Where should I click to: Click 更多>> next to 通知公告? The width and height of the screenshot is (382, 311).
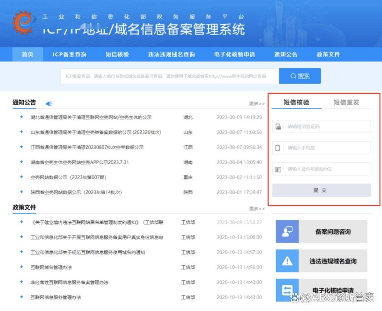pos(257,103)
